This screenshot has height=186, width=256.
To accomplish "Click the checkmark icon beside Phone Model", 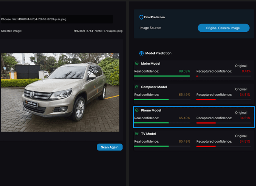I will pyautogui.click(x=137, y=110).
